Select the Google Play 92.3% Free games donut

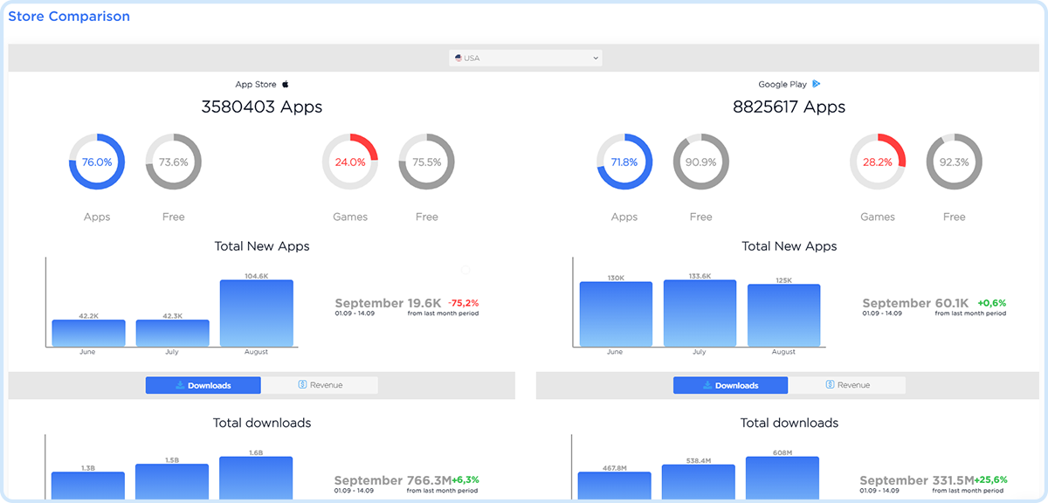tap(955, 162)
